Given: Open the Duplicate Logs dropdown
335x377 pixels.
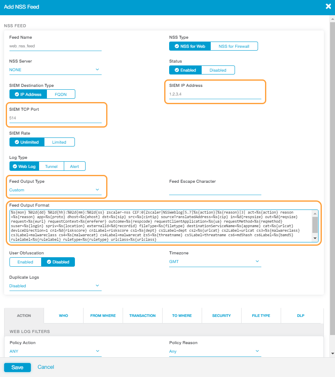Looking at the screenshot, I should [55, 285].
